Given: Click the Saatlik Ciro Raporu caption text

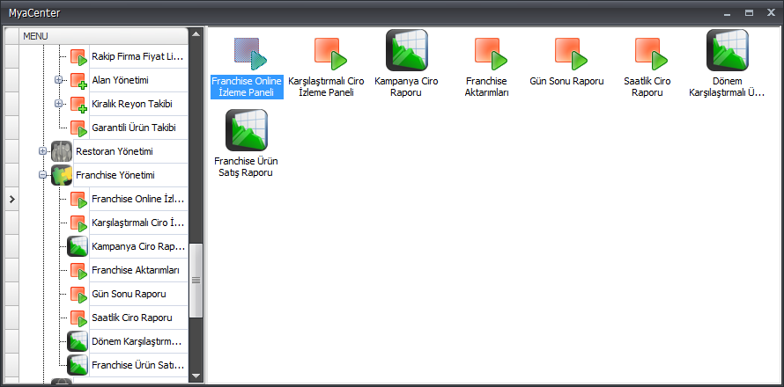Looking at the screenshot, I should coord(647,87).
